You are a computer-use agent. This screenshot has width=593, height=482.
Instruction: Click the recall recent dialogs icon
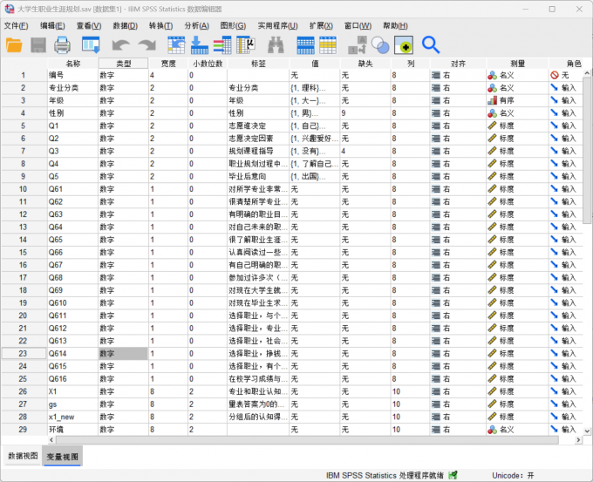click(91, 44)
